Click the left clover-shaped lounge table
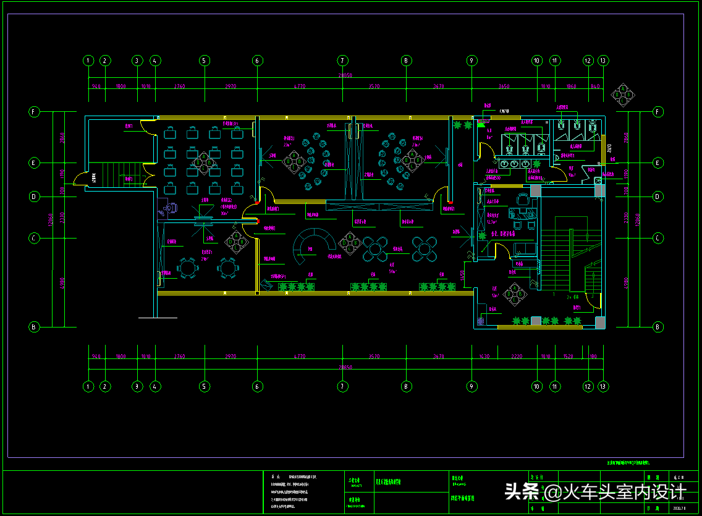The width and height of the screenshot is (702, 516). [x=375, y=248]
